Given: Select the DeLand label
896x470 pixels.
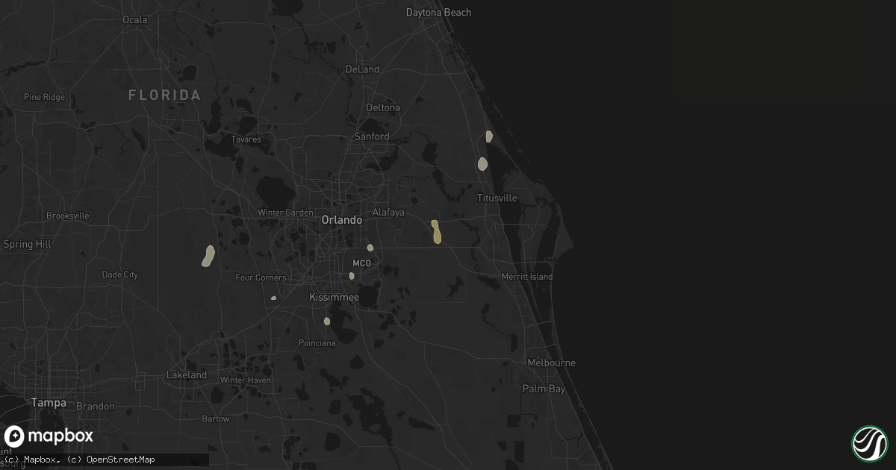Looking at the screenshot, I should [x=363, y=69].
